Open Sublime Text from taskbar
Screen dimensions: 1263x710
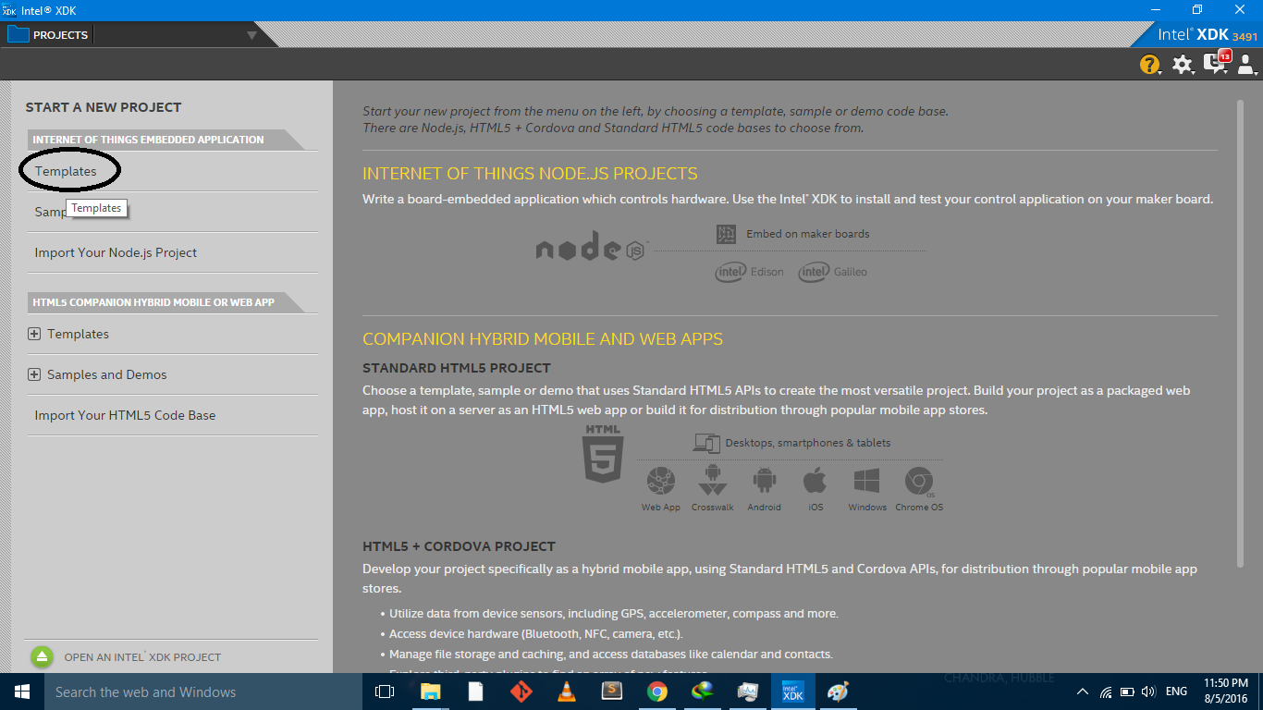pyautogui.click(x=612, y=692)
